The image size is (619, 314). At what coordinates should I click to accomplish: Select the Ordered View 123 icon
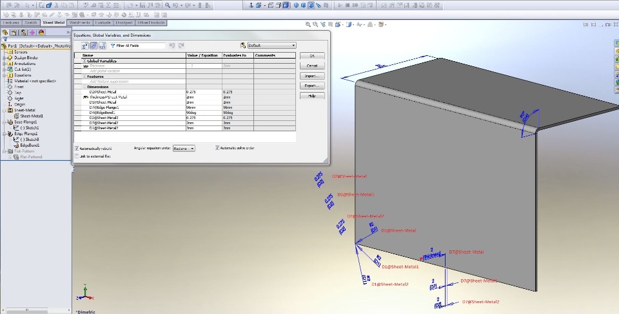pyautogui.click(x=103, y=46)
